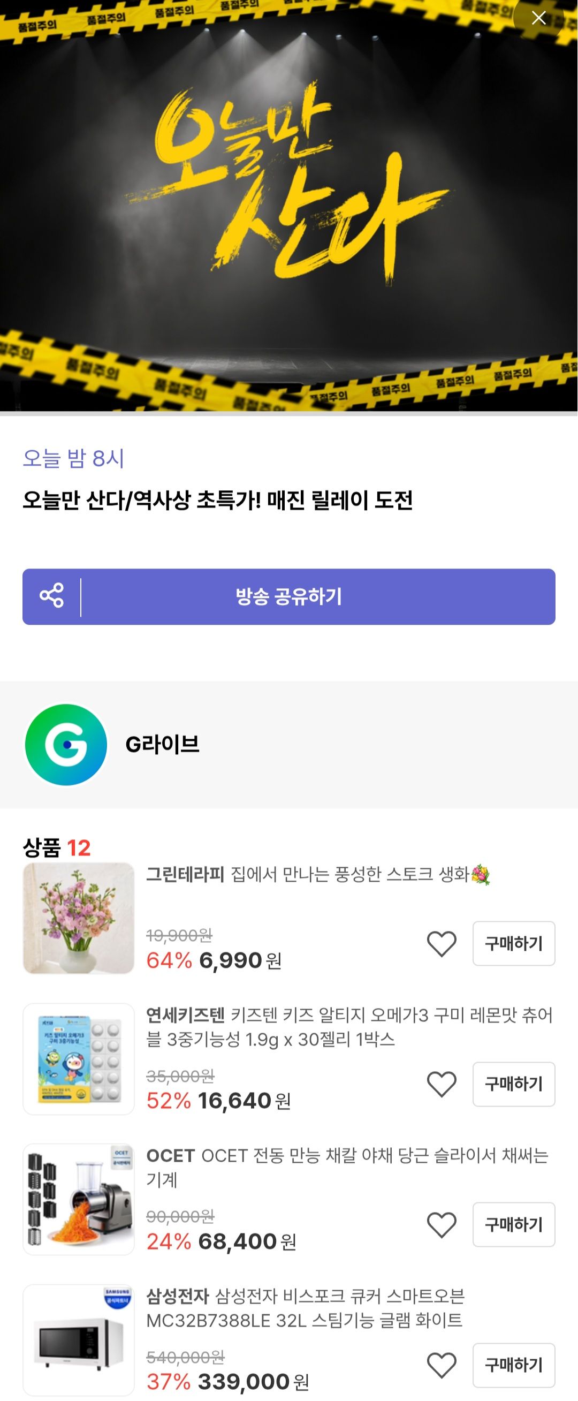Click 구매하기 for the 그린테라피 flowers
578x1401 pixels.
coord(513,944)
